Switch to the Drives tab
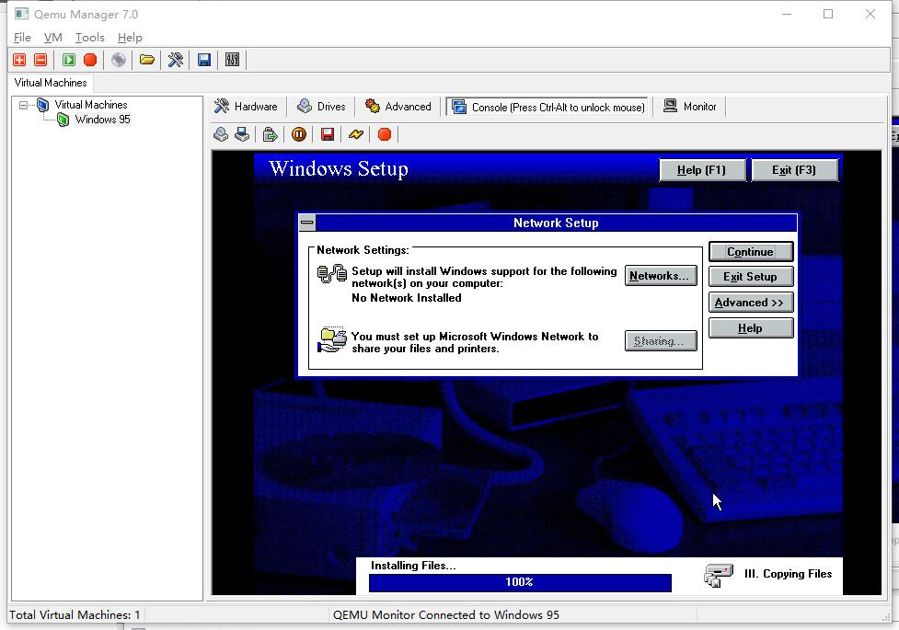The width and height of the screenshot is (899, 630). 322,107
